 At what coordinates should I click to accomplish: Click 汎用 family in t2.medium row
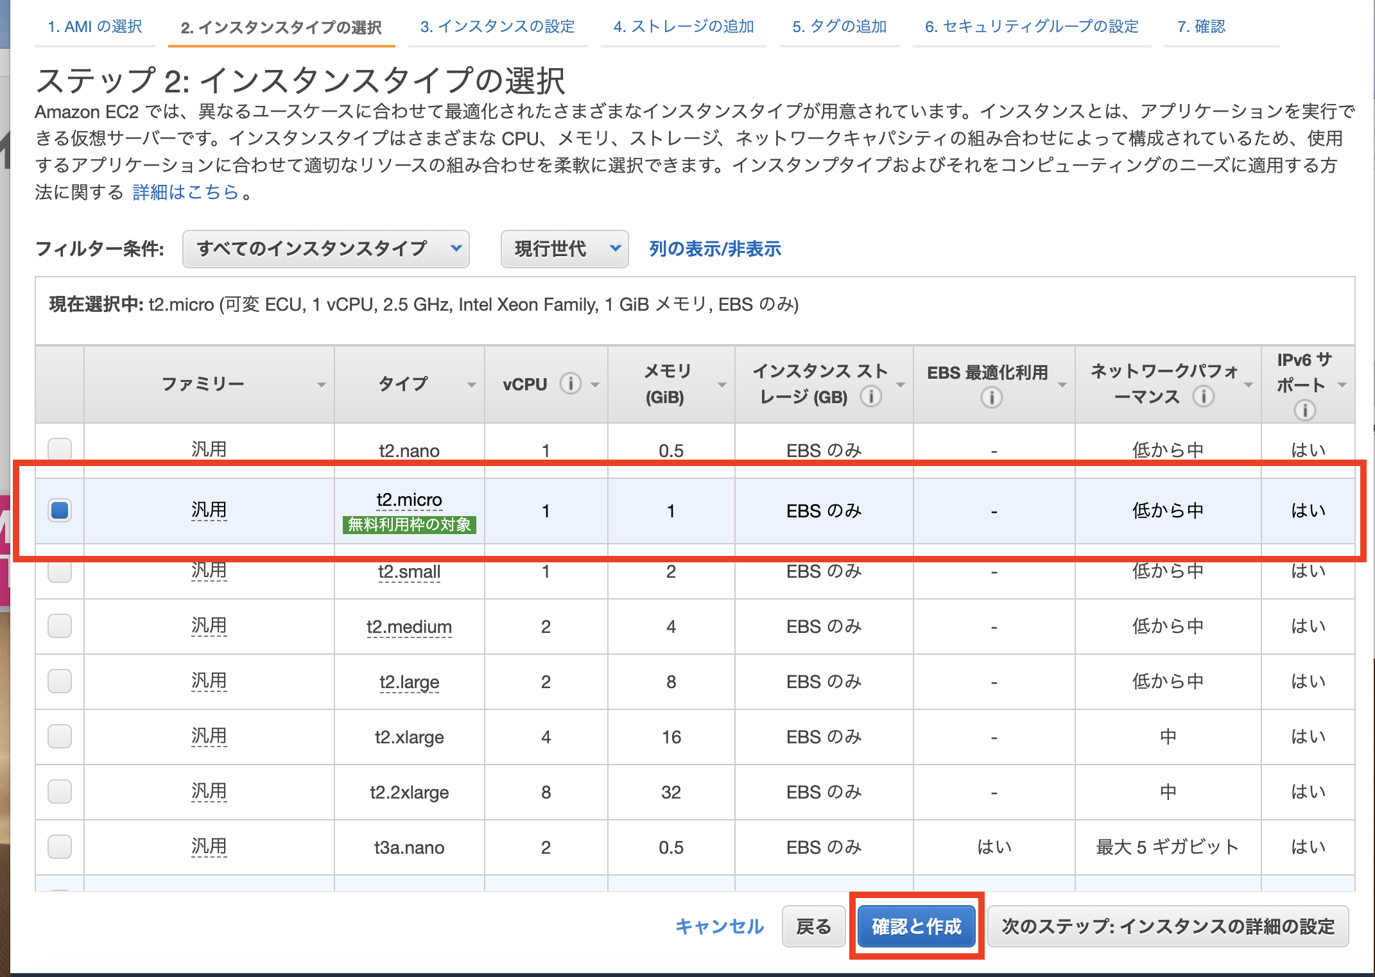click(x=209, y=626)
